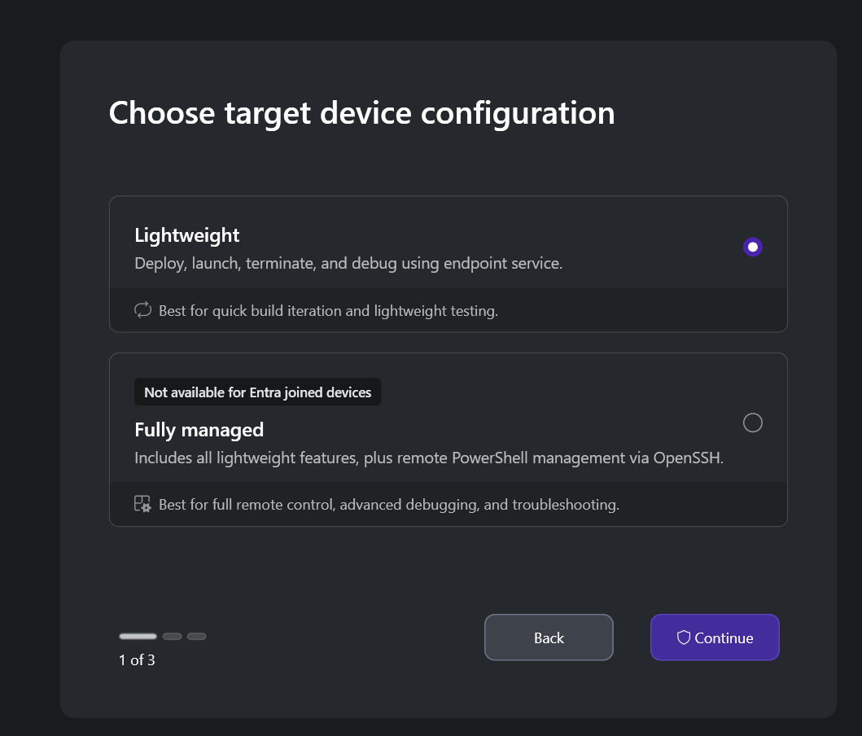Select the Lightweight radio button
The image size is (862, 736).
tap(753, 247)
